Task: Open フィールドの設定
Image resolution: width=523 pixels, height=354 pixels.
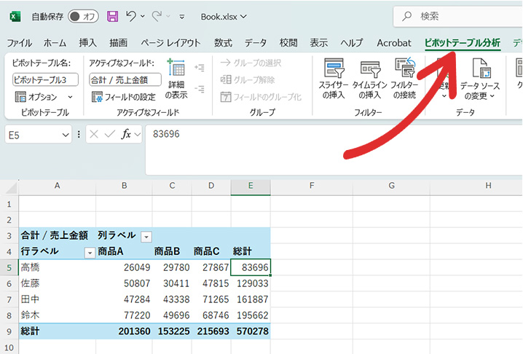Action: (x=123, y=97)
